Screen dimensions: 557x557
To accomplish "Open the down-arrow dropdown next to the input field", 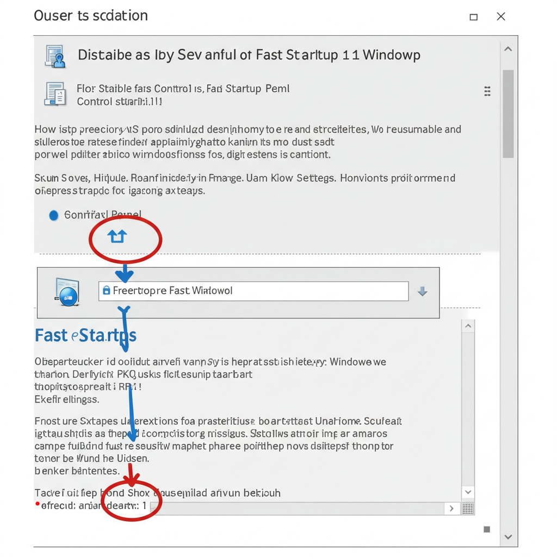I will 422,292.
